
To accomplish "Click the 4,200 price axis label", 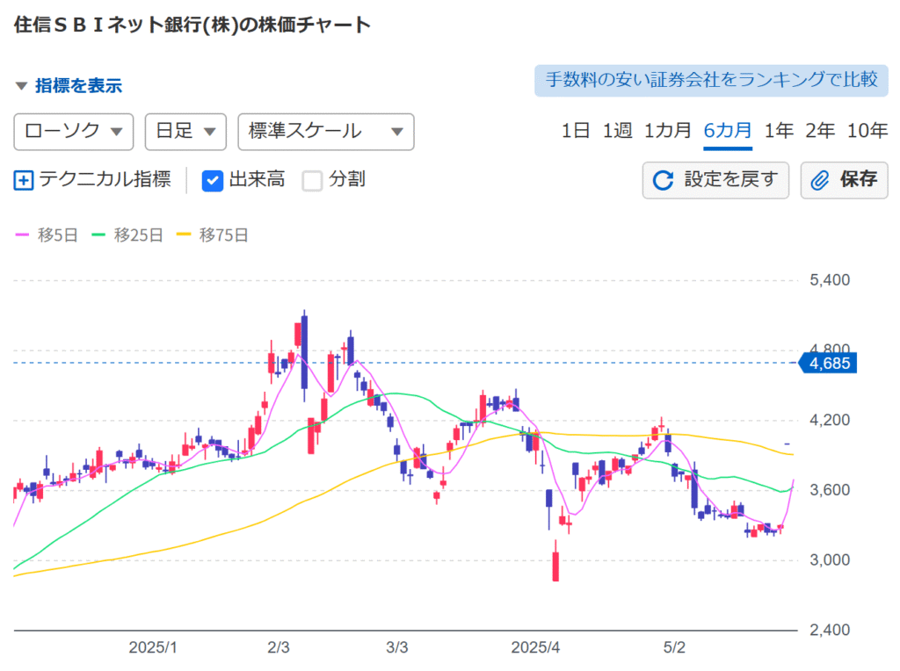I will tap(830, 421).
